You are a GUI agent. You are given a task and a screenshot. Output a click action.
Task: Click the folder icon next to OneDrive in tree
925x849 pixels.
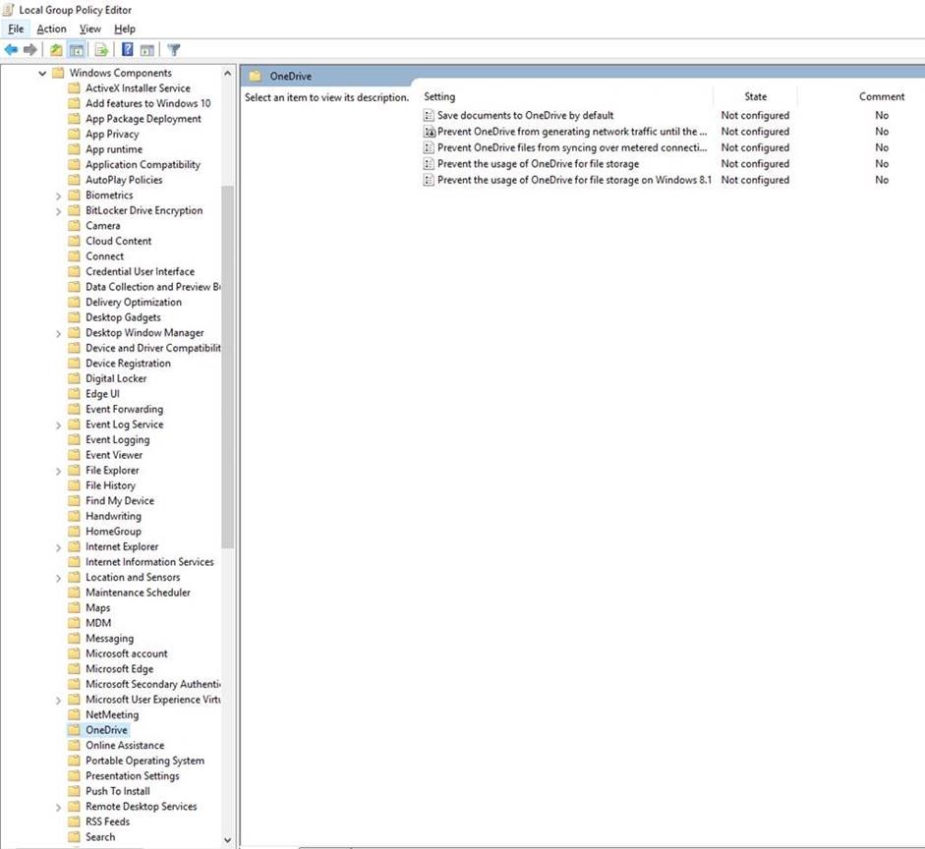click(74, 730)
